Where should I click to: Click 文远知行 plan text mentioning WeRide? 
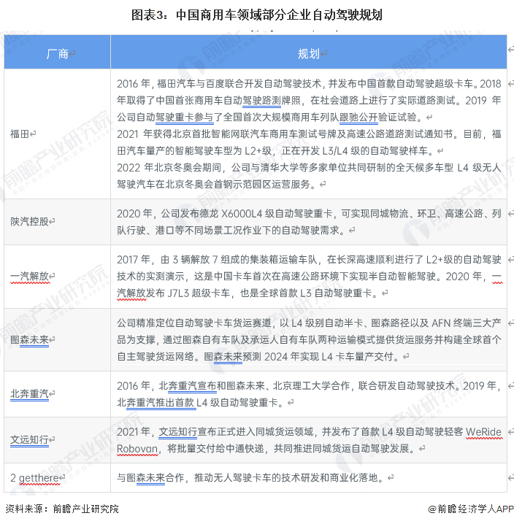pyautogui.click(x=309, y=440)
